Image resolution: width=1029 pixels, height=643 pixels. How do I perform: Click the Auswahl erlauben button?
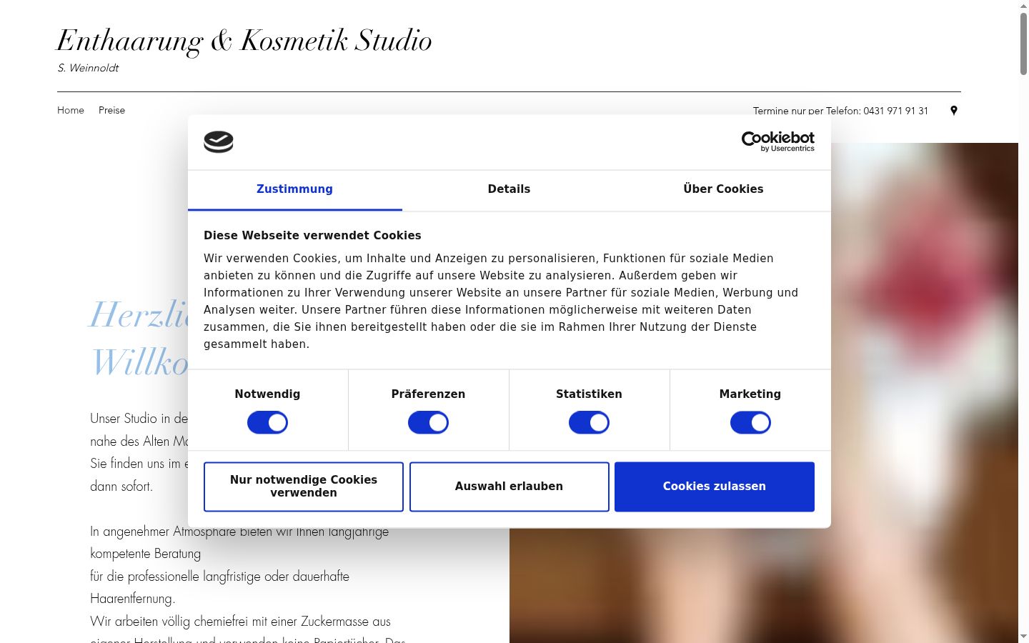(509, 487)
